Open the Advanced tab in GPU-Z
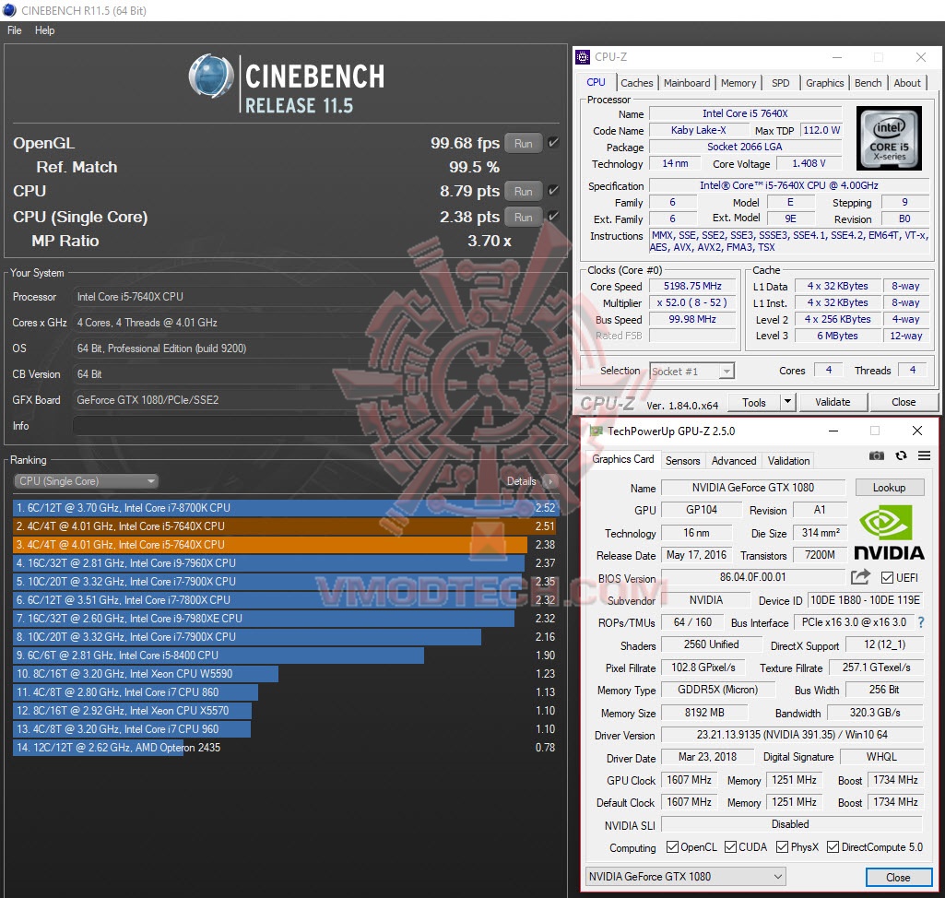 [x=734, y=460]
